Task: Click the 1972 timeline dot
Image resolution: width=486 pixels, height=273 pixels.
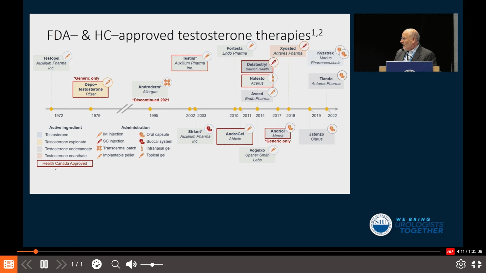Action: [51, 109]
